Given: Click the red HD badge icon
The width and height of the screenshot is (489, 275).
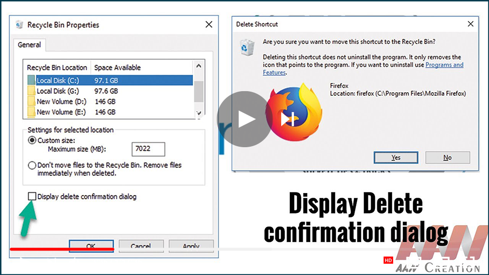Looking at the screenshot, I should 388,260.
